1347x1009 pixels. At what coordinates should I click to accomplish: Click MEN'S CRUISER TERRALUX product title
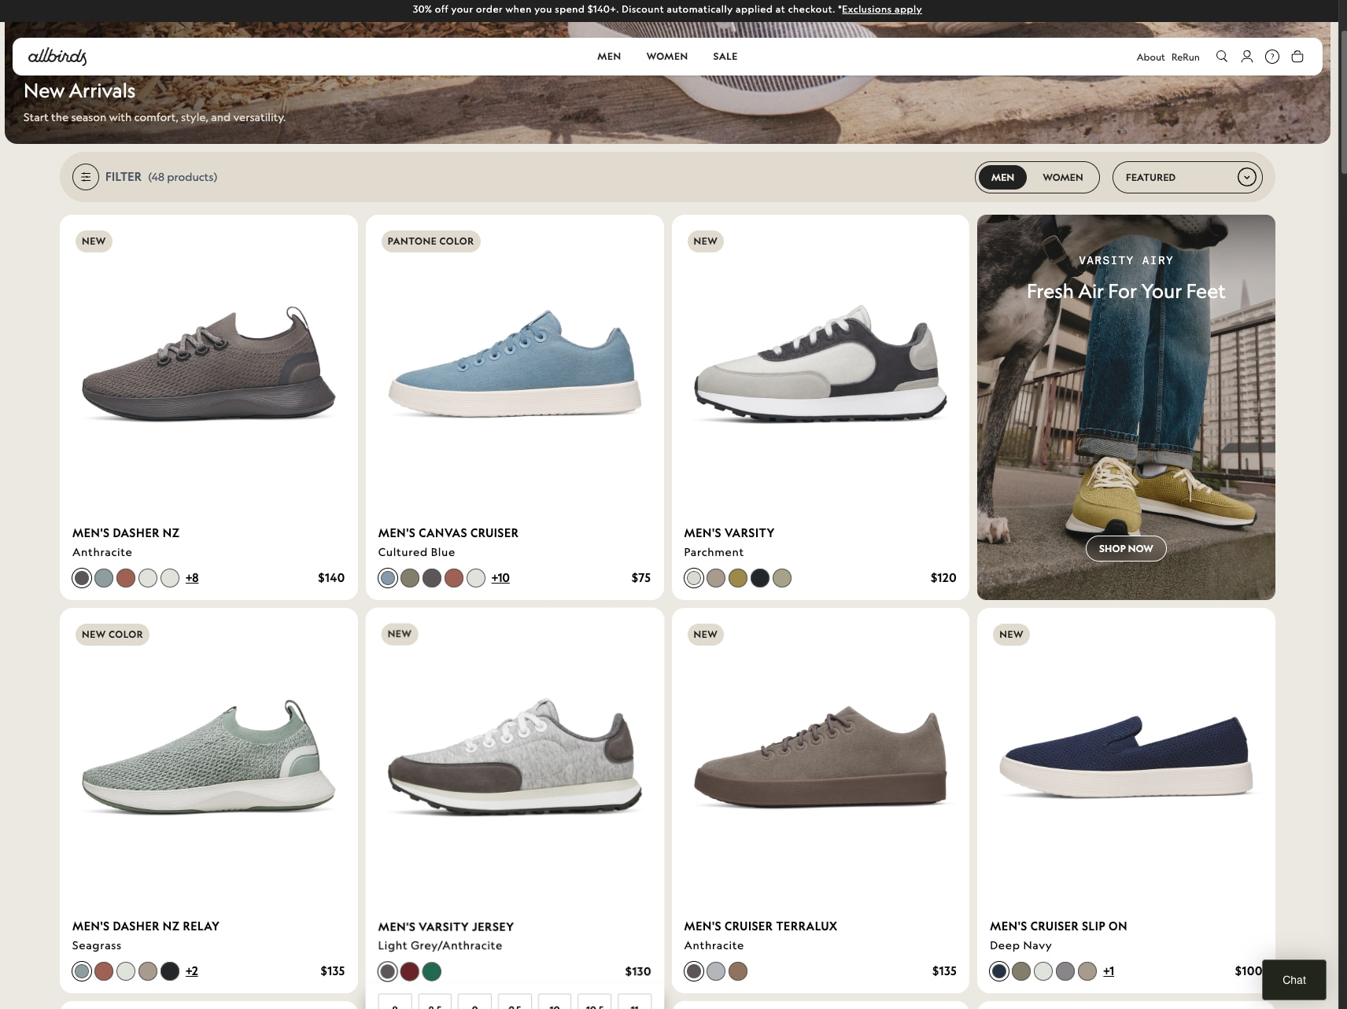[x=761, y=926]
